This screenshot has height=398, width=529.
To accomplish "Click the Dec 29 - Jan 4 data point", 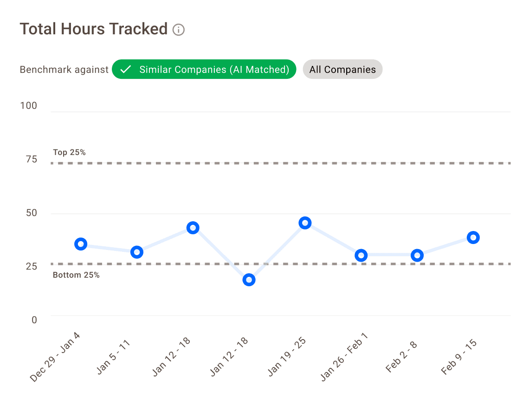I will 81,244.
